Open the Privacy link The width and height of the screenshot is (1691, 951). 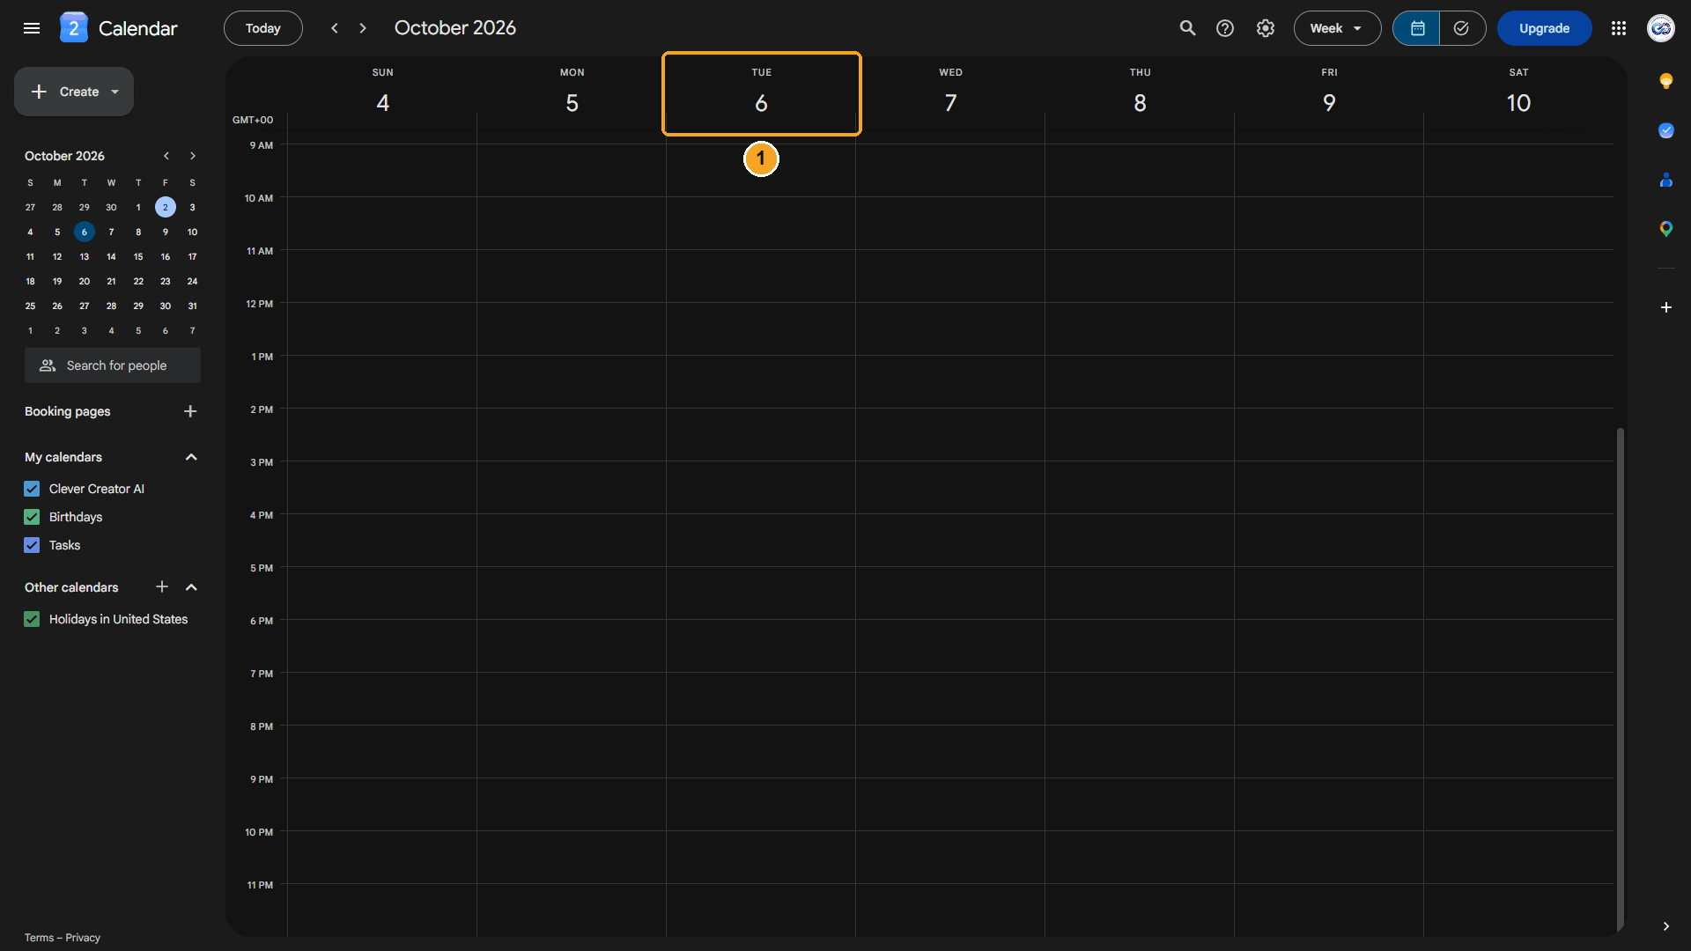(x=83, y=938)
